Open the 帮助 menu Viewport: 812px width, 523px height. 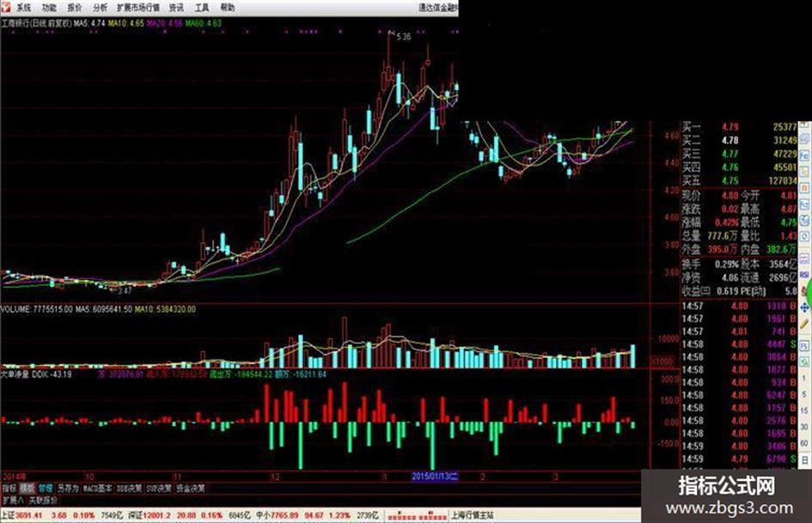tap(228, 7)
